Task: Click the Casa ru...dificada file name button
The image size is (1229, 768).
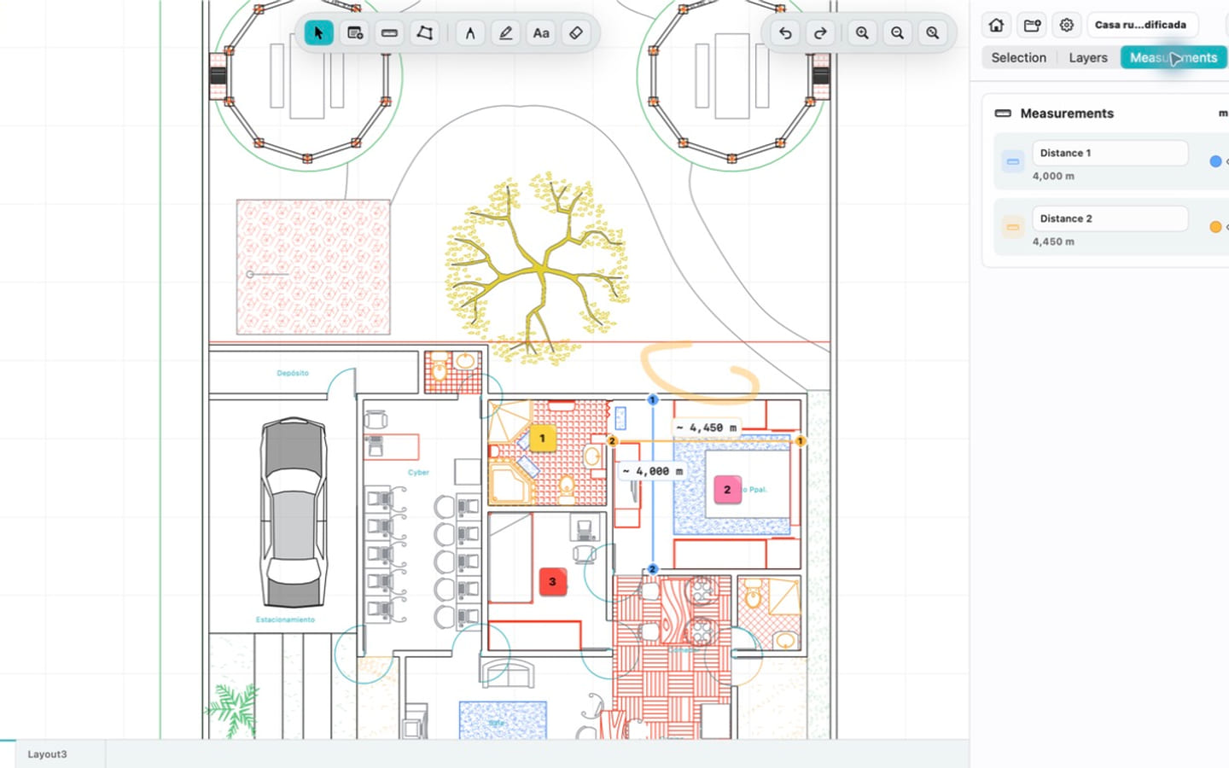Action: click(1141, 25)
